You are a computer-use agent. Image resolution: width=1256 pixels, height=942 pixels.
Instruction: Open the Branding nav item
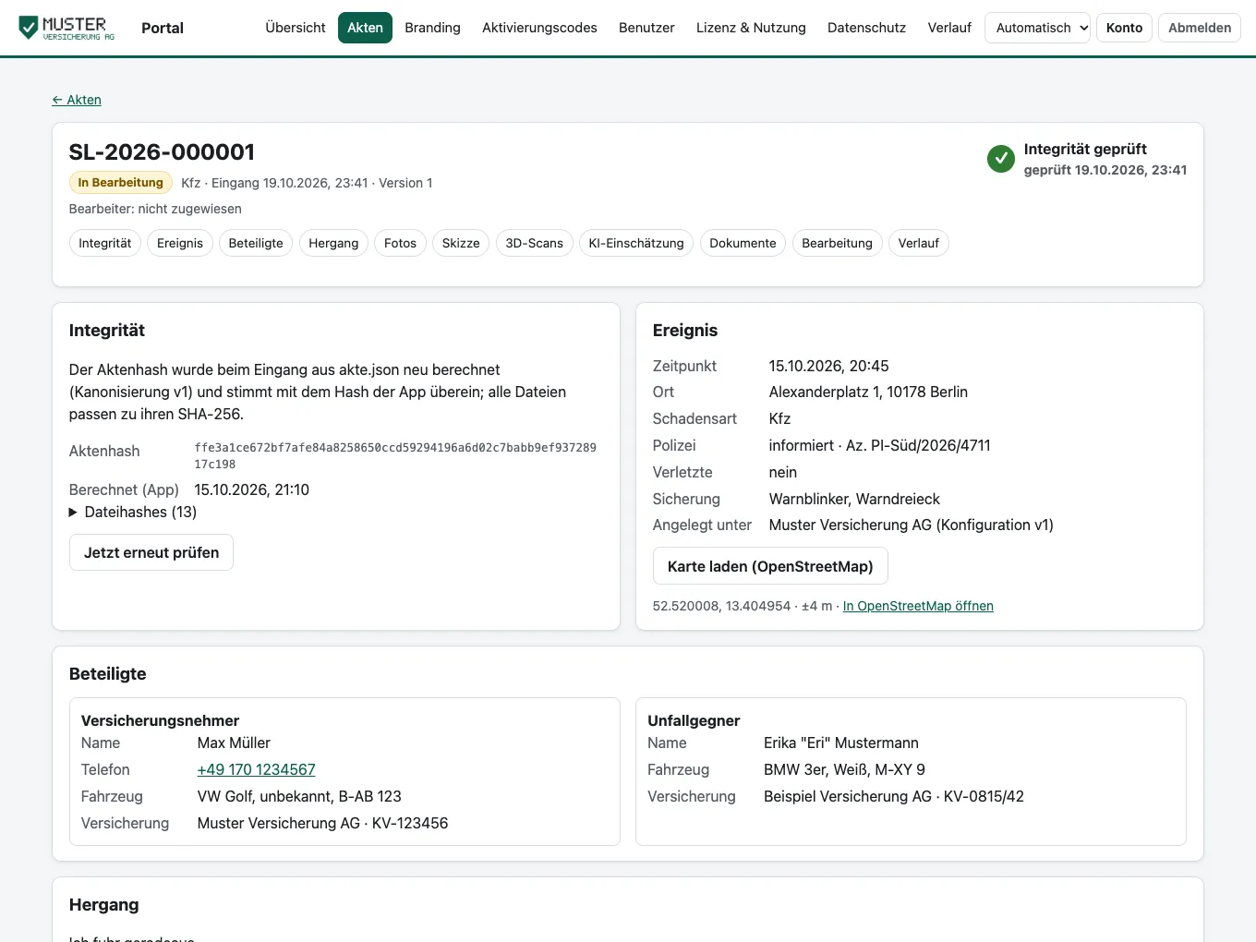point(432,28)
